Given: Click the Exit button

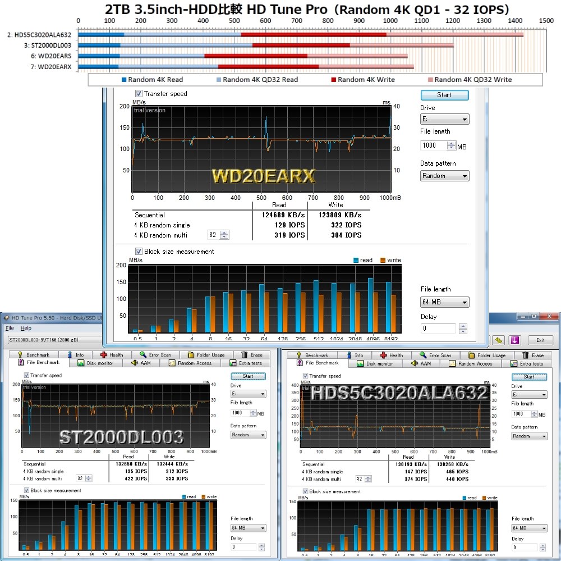Looking at the screenshot, I should [x=540, y=340].
